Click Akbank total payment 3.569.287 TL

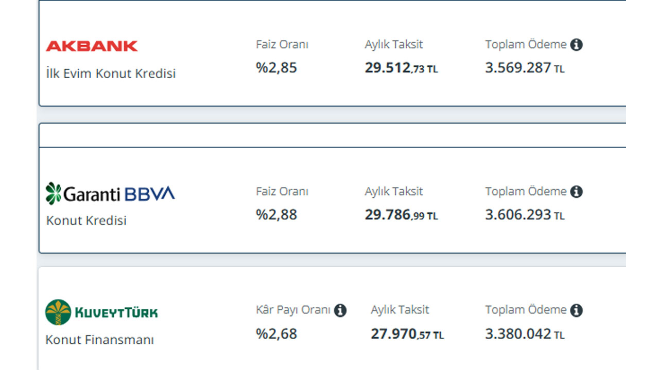525,68
